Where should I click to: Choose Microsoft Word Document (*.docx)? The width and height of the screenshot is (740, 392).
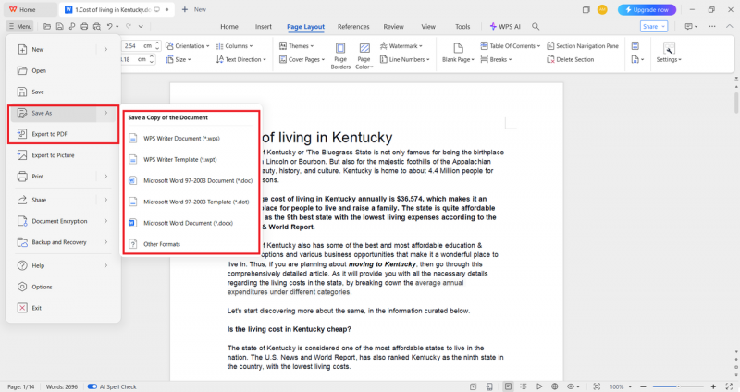[x=191, y=223]
